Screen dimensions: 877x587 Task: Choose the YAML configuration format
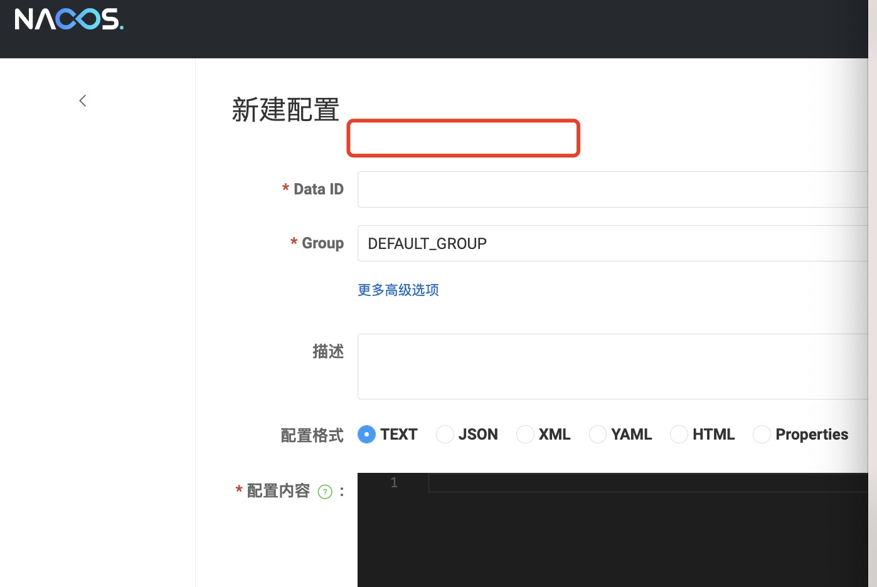[x=597, y=434]
